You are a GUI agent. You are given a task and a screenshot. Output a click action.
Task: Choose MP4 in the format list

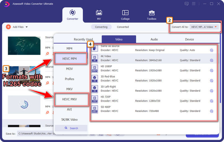coord(69,48)
